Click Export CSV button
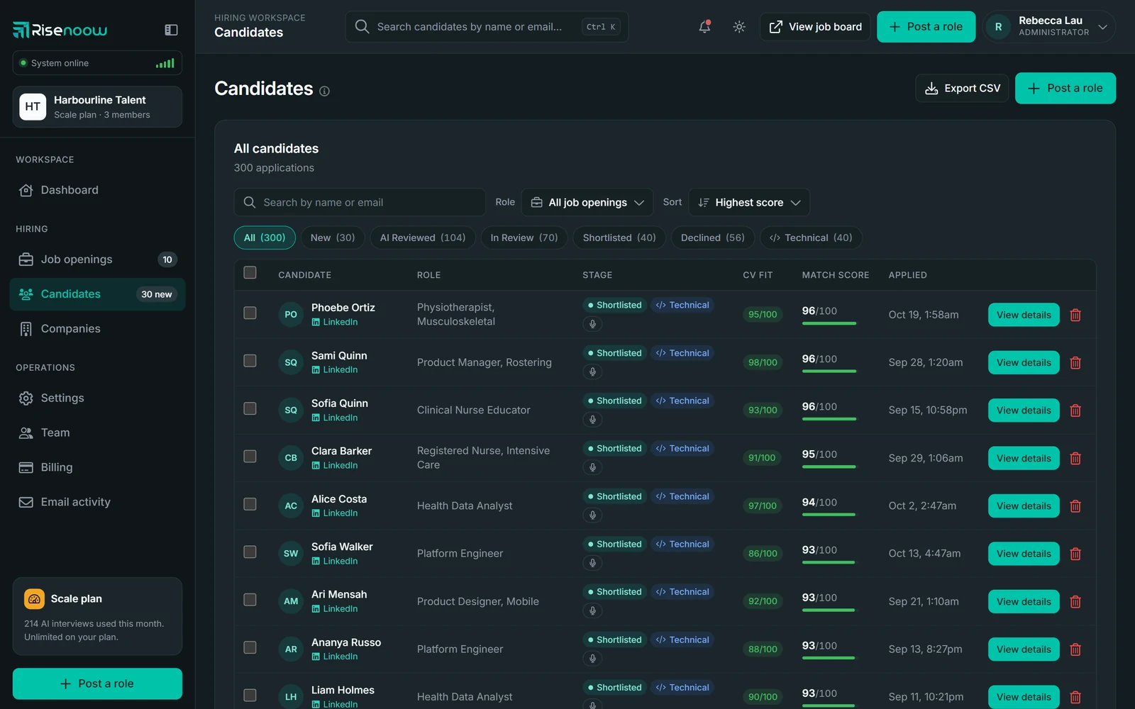This screenshot has height=709, width=1135. [962, 88]
